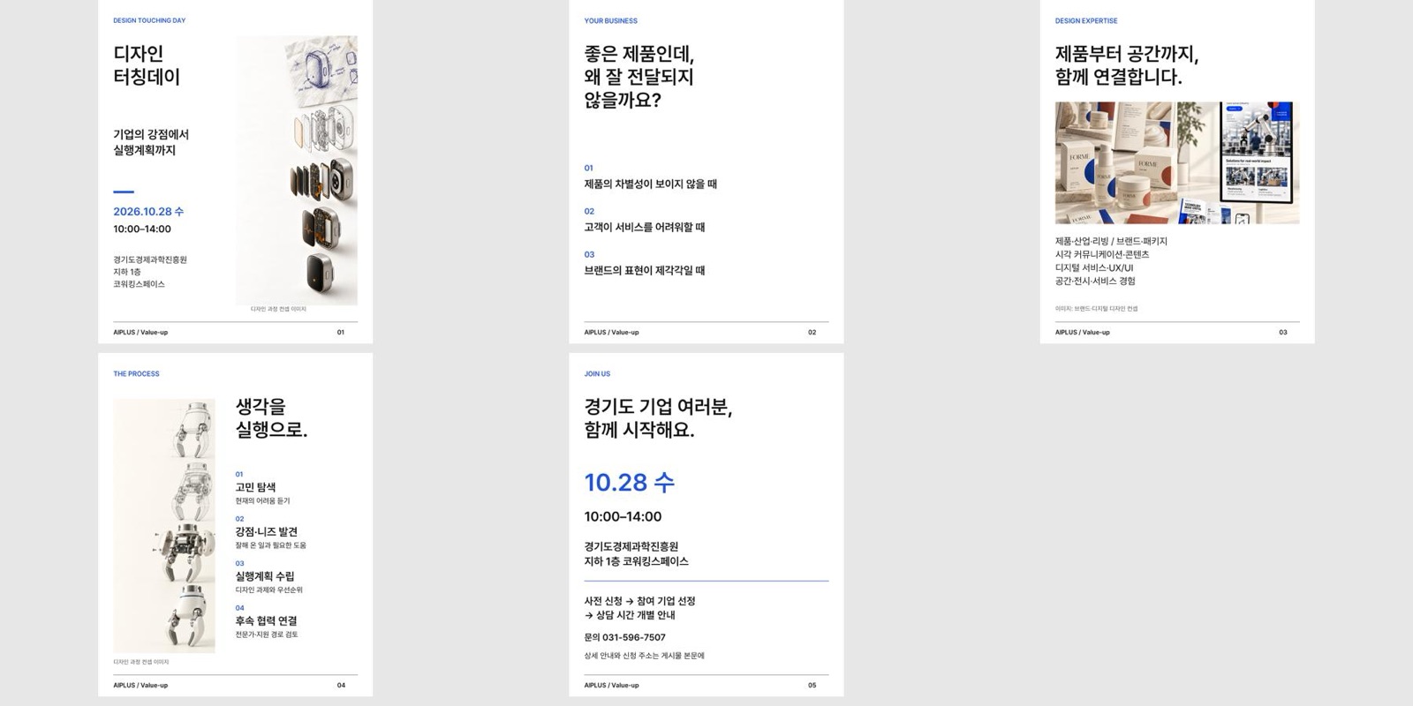Image resolution: width=1413 pixels, height=706 pixels.
Task: Select the large blue 10.28 수 date
Action: pyautogui.click(x=629, y=483)
